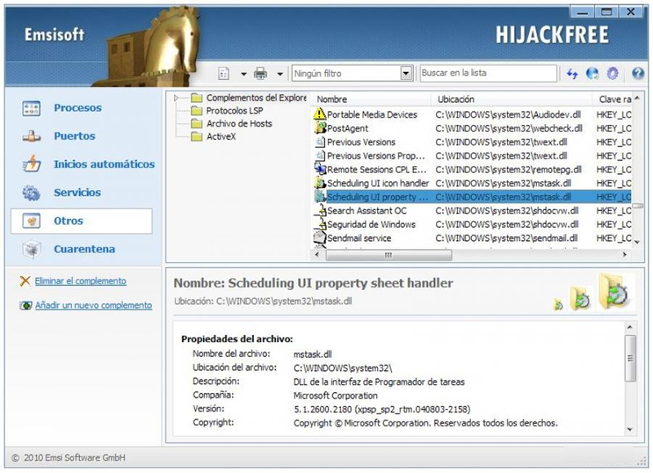The width and height of the screenshot is (653, 473).
Task: Select the Archivo de Hosts folder
Action: [239, 124]
